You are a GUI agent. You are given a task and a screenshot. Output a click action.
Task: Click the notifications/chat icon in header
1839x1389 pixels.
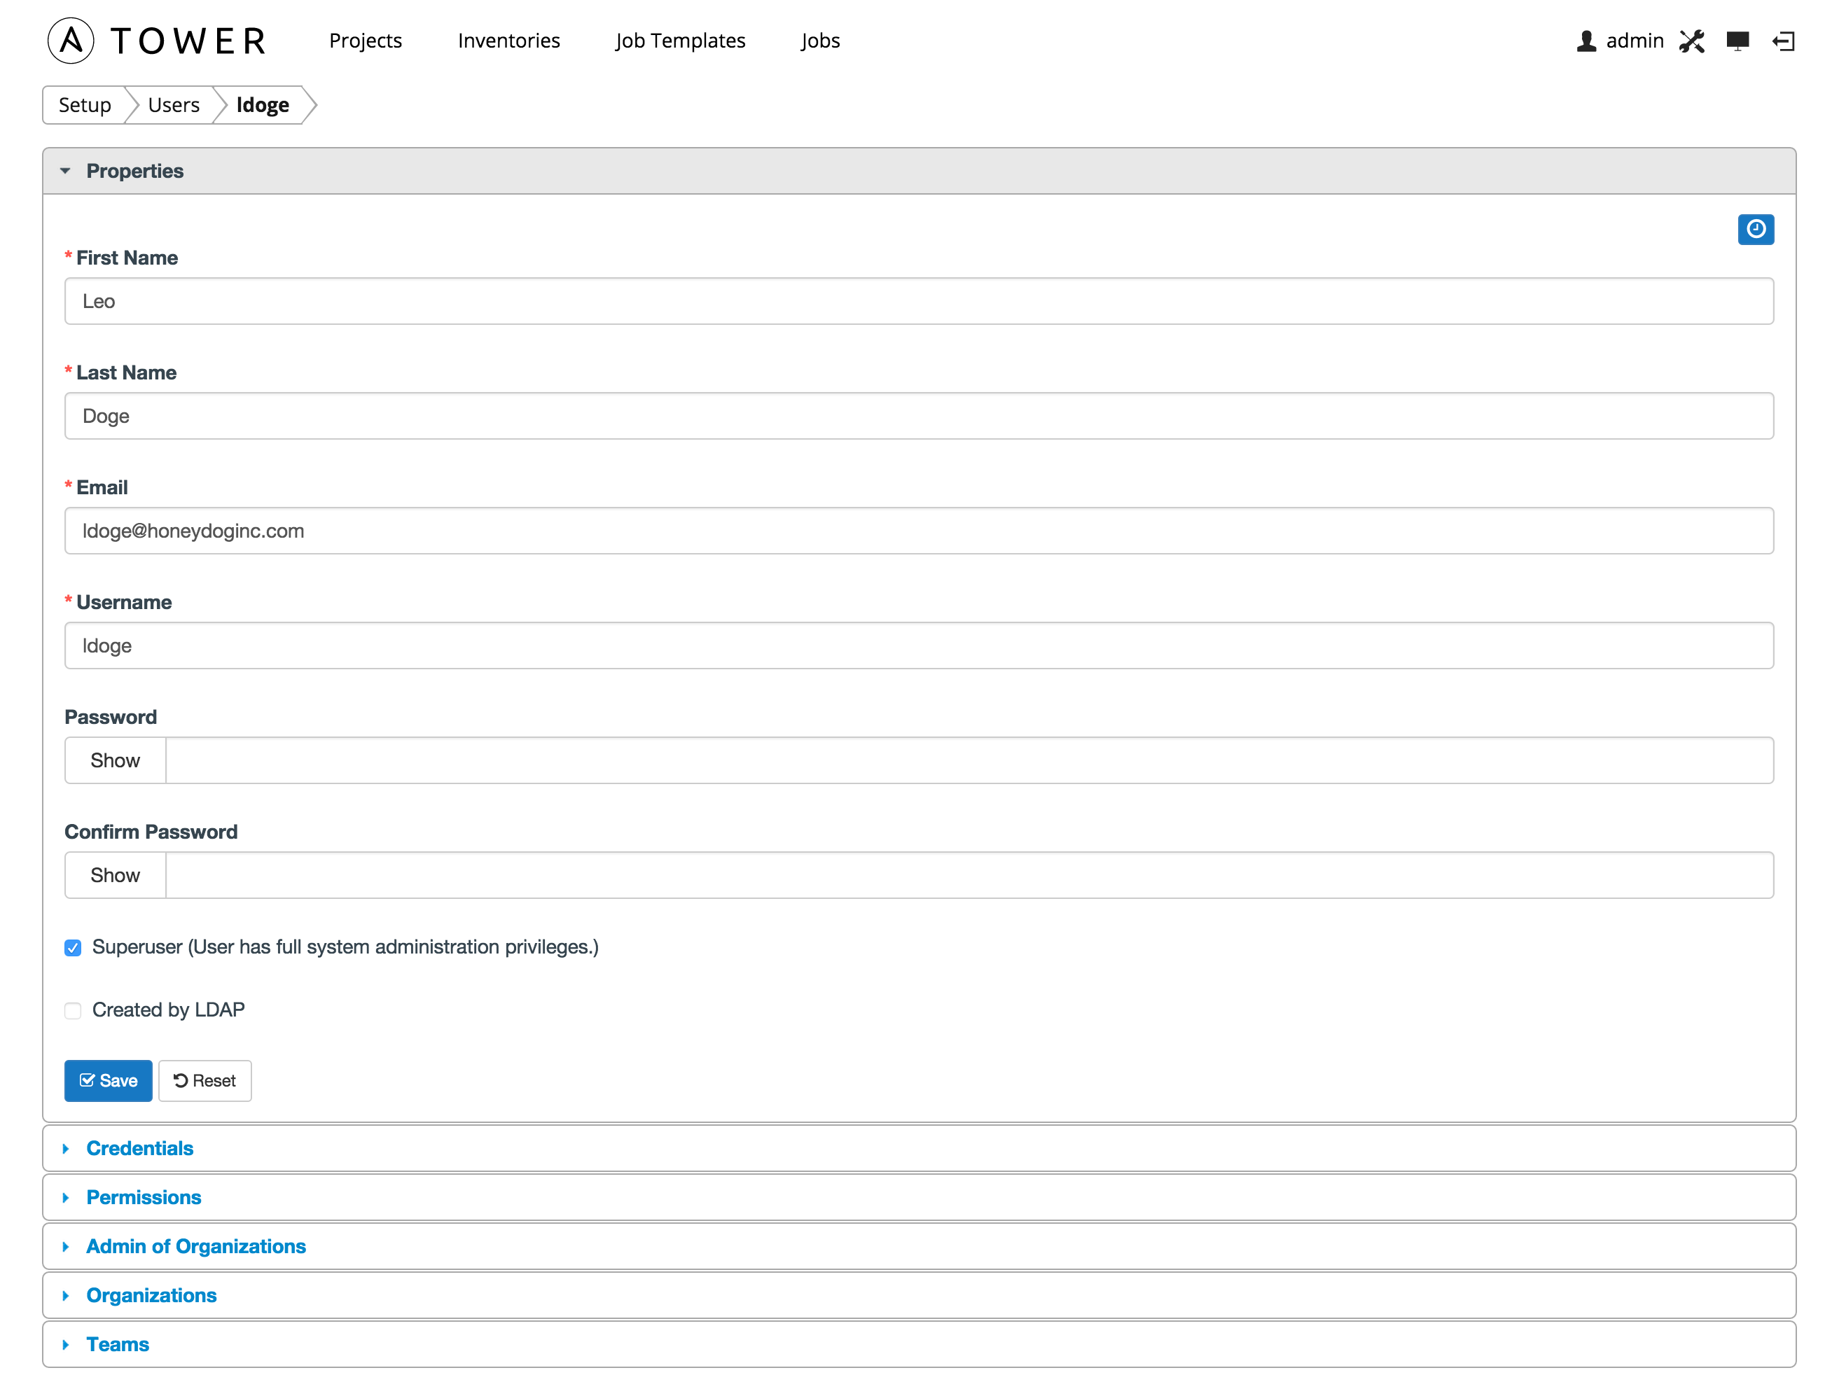click(x=1738, y=38)
